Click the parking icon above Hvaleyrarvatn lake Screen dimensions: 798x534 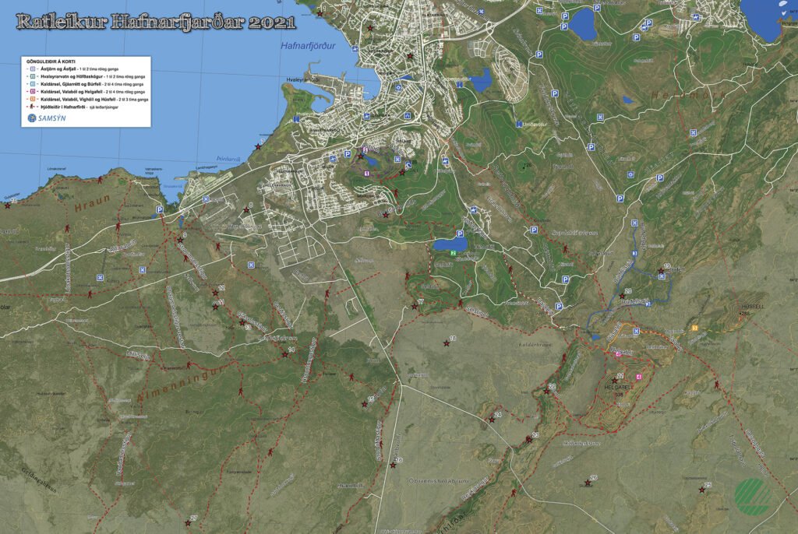click(460, 234)
